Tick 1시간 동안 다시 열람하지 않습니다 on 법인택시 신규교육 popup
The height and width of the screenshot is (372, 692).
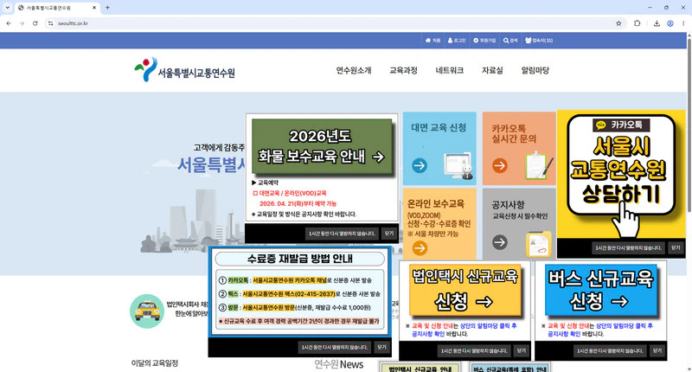(x=474, y=351)
